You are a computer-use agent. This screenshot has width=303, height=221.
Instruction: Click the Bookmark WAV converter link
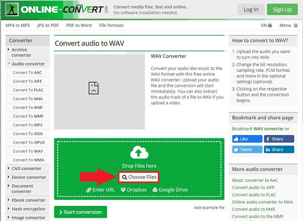coord(258,129)
